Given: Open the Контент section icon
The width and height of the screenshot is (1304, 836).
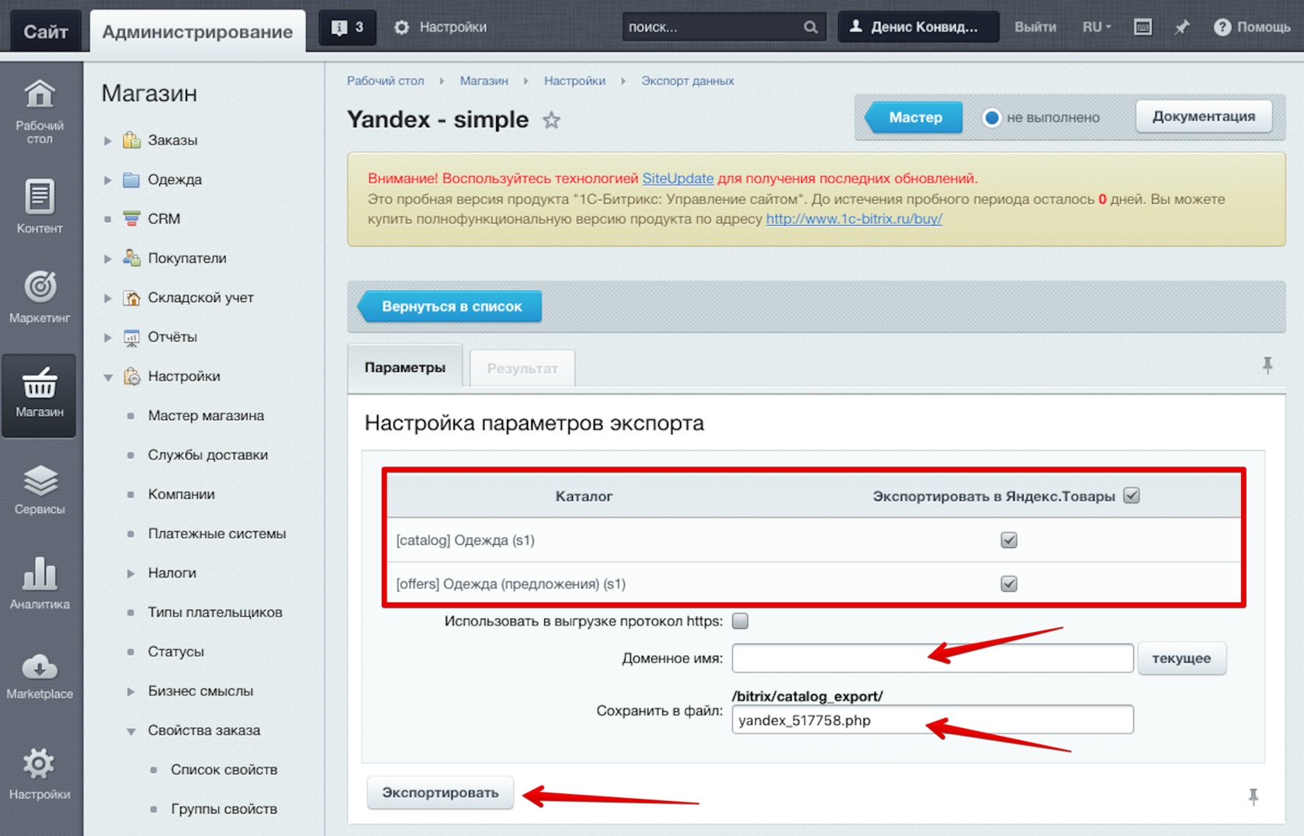Looking at the screenshot, I should (40, 206).
